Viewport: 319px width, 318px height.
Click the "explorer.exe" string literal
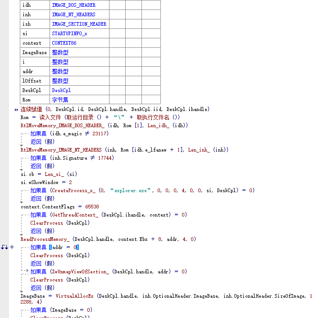coord(130,190)
